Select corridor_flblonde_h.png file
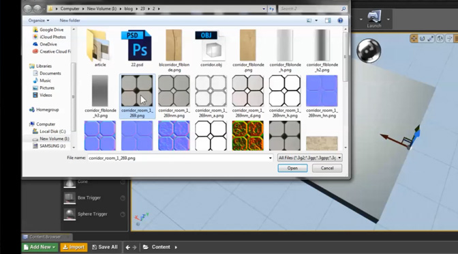This screenshot has height=254, width=458. point(285,45)
